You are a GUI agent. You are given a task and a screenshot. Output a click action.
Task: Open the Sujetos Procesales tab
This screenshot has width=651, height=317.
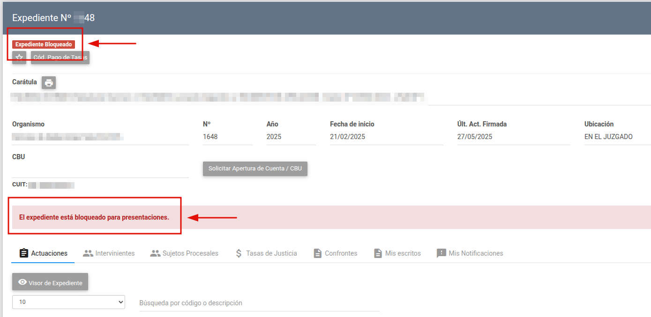tap(184, 253)
